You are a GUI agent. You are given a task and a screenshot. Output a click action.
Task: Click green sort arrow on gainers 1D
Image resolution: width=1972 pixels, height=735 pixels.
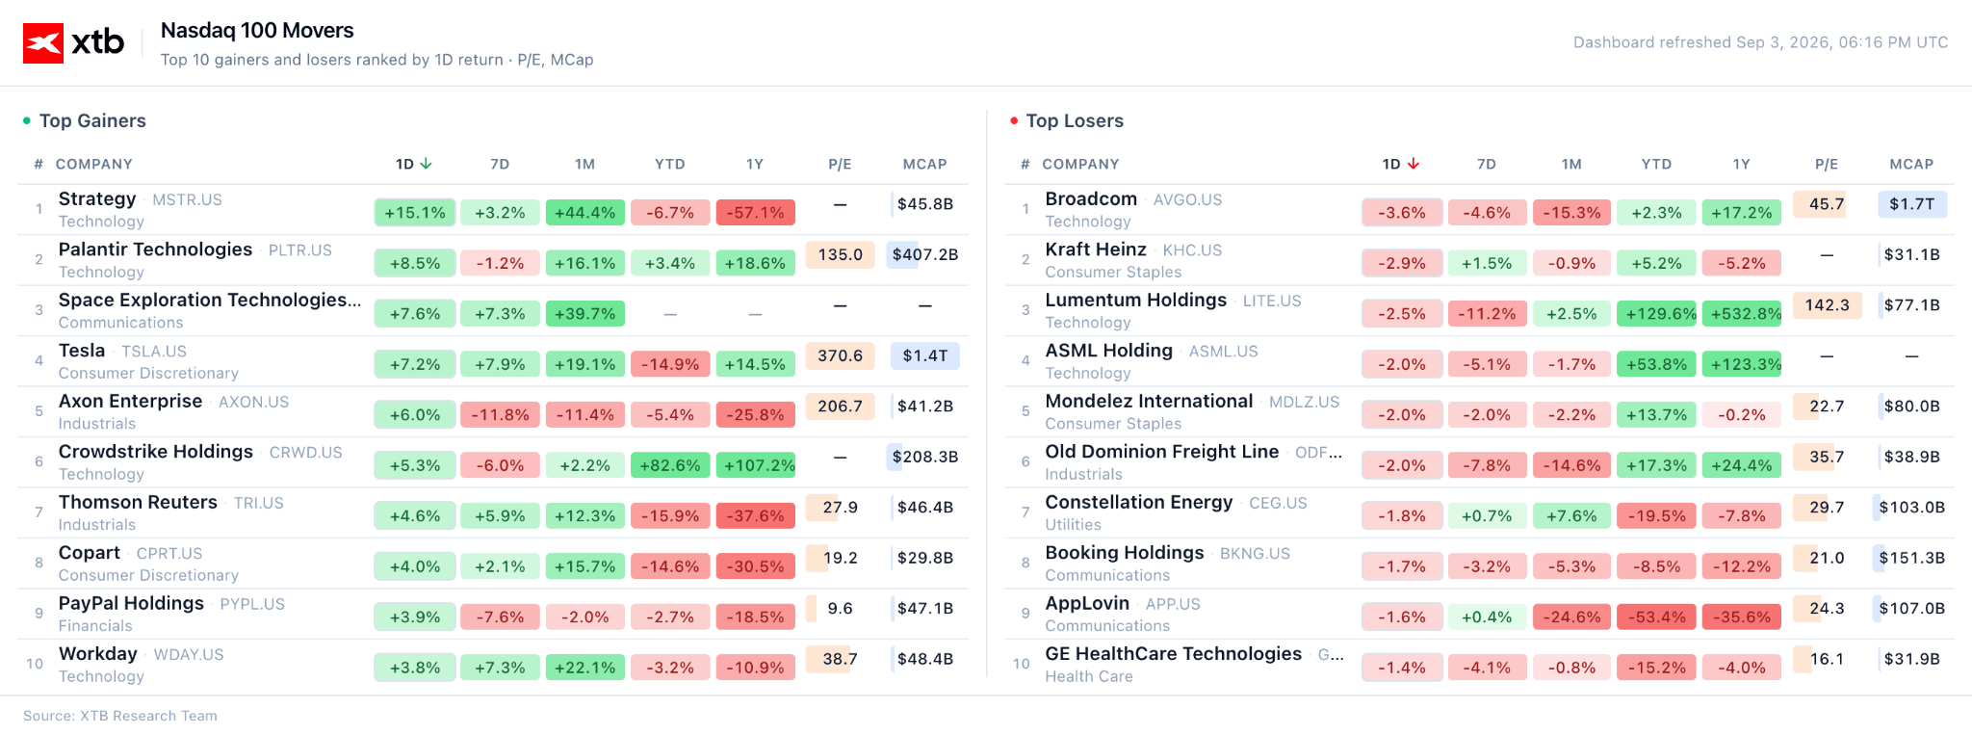(x=426, y=164)
